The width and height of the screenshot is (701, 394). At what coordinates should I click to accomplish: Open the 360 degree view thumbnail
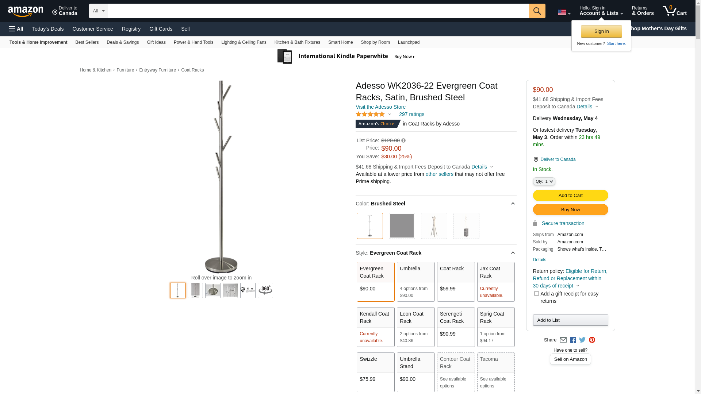click(x=265, y=290)
